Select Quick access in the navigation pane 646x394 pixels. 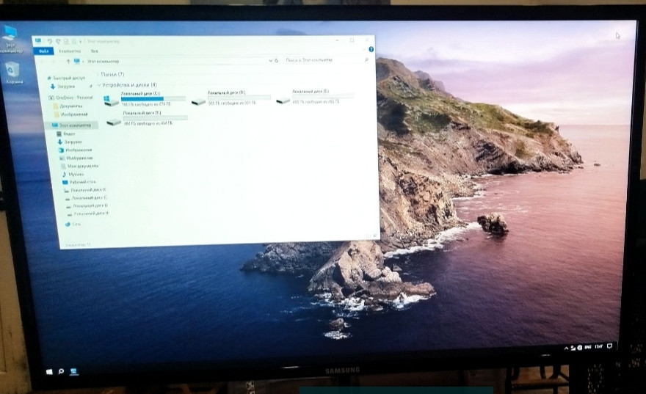[x=68, y=77]
